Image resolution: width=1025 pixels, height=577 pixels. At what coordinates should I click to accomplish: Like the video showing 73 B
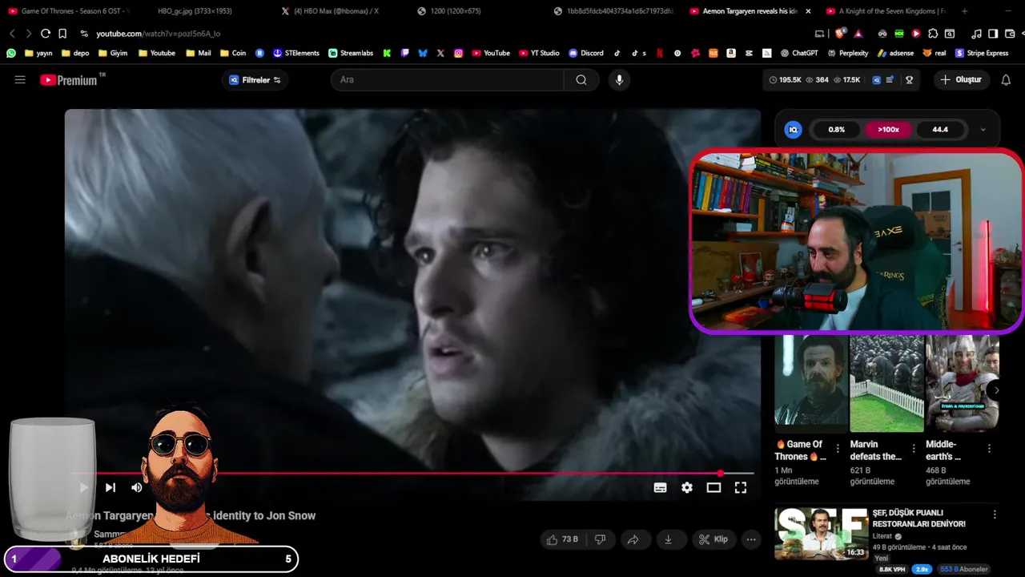coord(562,539)
